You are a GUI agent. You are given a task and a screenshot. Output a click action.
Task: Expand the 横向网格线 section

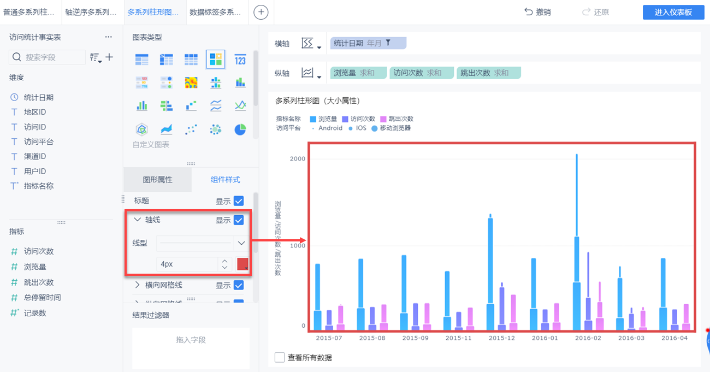[137, 285]
